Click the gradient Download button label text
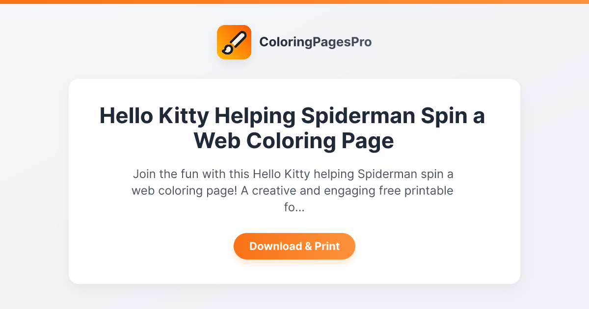589x309 pixels. pos(294,246)
